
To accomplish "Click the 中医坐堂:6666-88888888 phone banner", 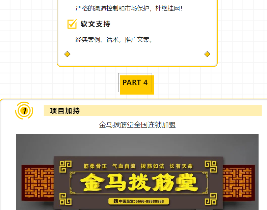I will pyautogui.click(x=139, y=201).
